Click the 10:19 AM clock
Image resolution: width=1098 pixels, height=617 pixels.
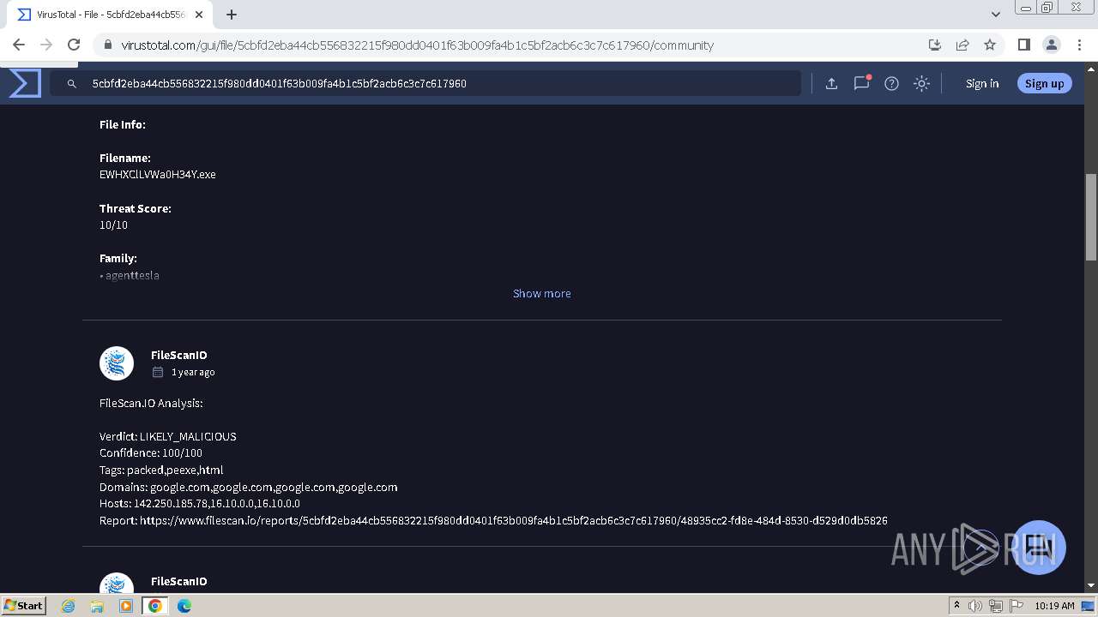point(1054,606)
